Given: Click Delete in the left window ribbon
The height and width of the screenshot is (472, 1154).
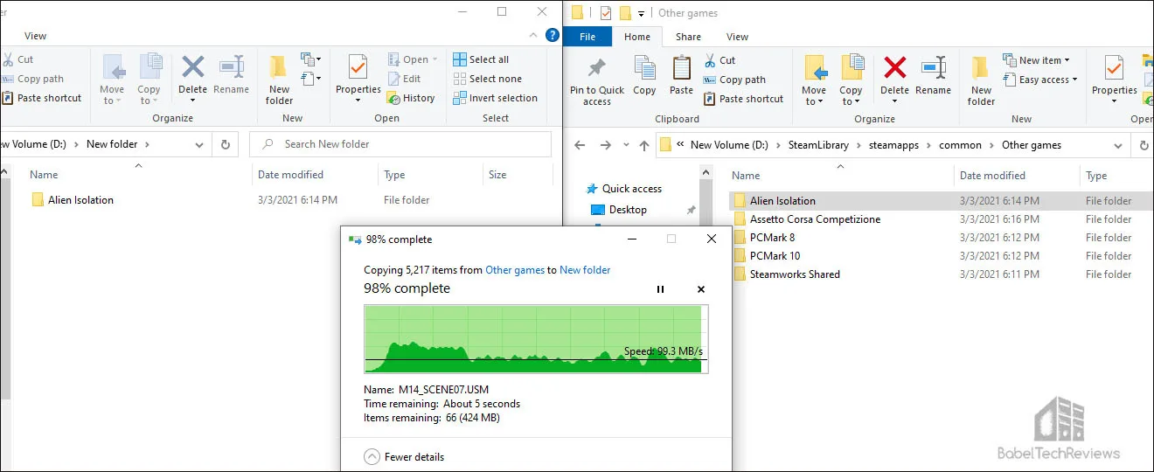Looking at the screenshot, I should point(192,80).
